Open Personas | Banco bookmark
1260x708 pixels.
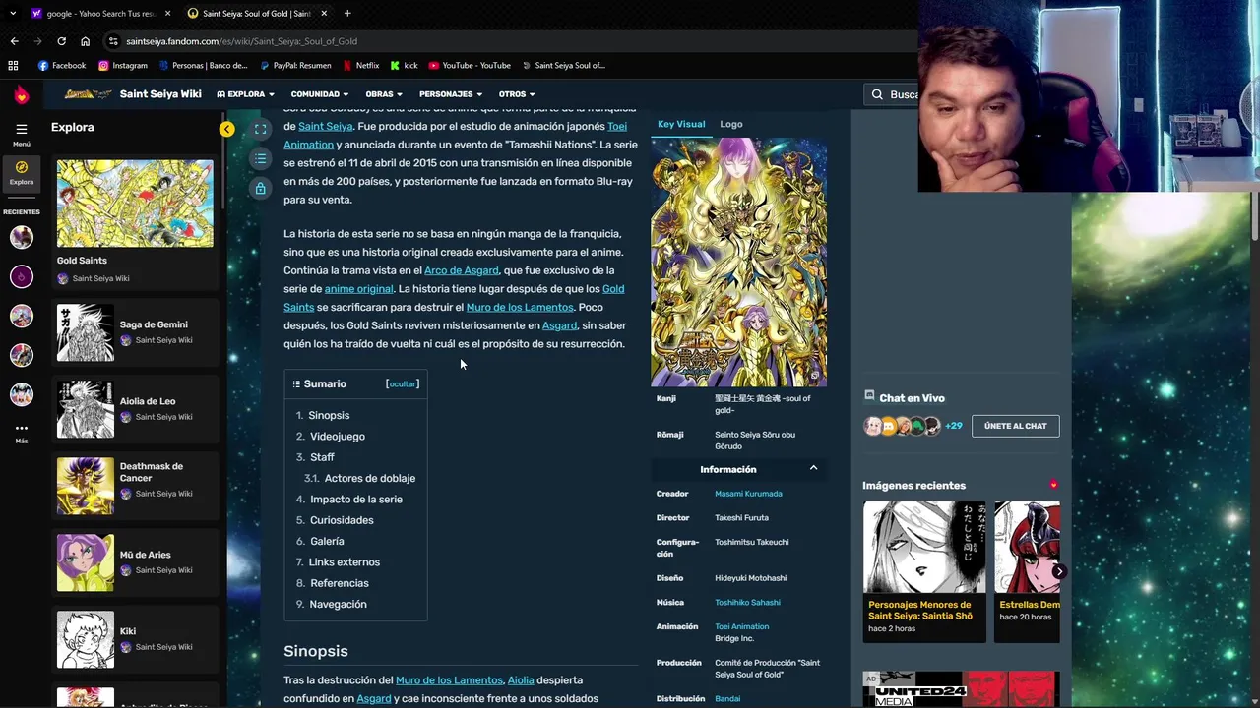click(203, 66)
